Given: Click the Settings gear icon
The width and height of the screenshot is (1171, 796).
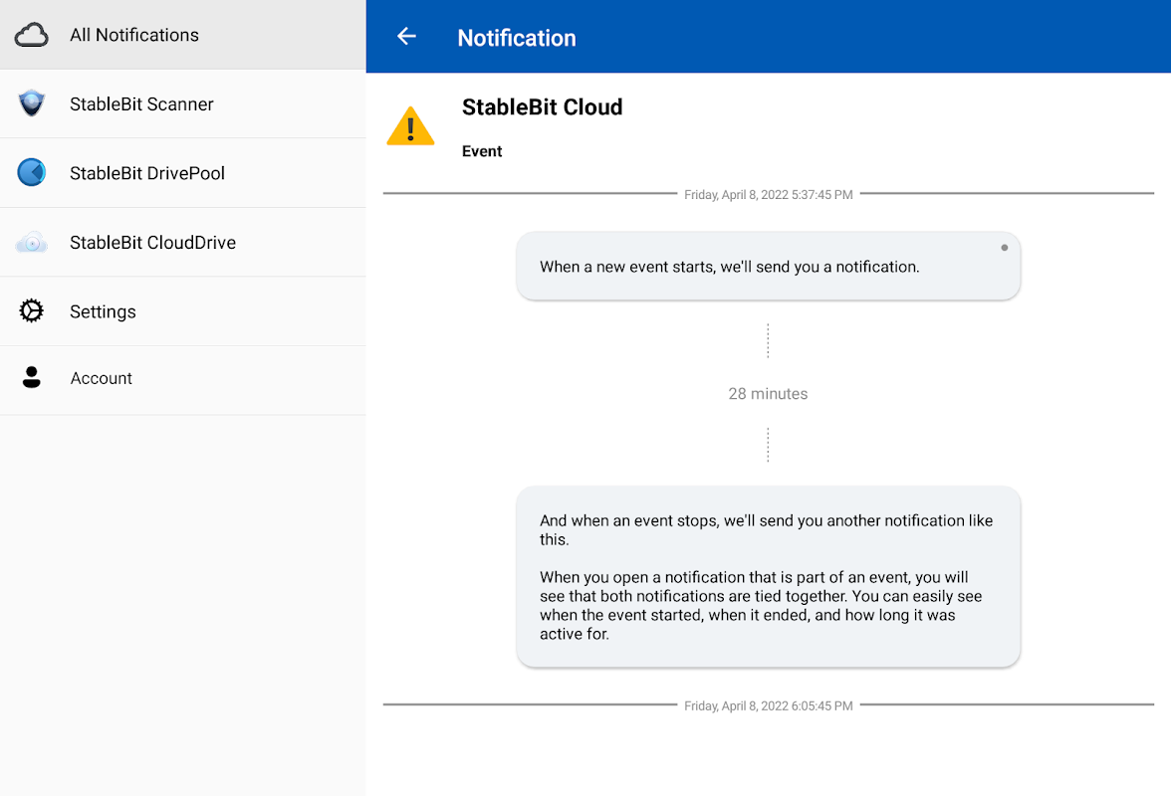Looking at the screenshot, I should pyautogui.click(x=32, y=311).
